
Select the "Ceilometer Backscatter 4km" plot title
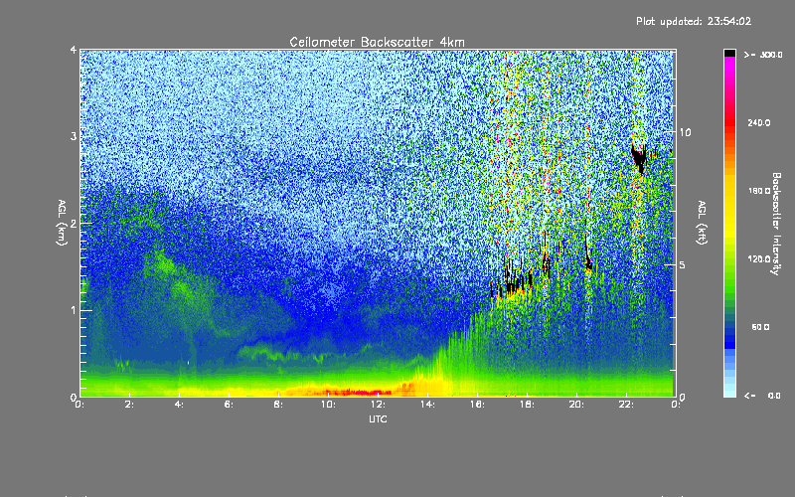pos(377,42)
